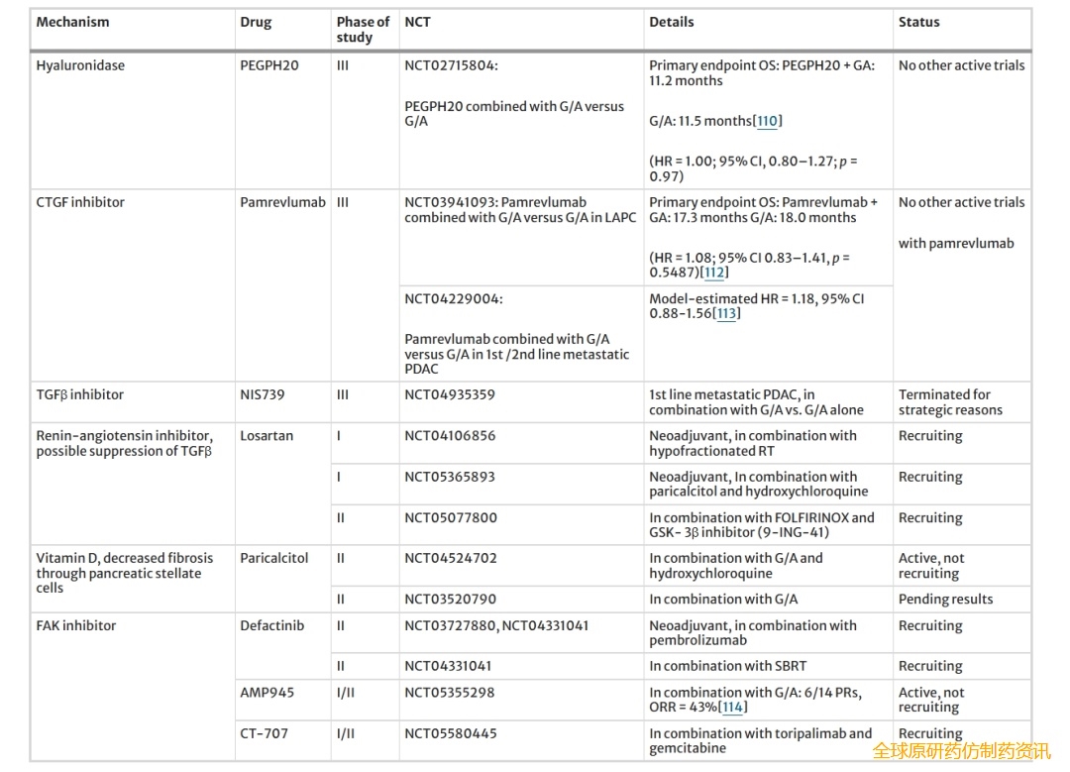Click the Pamrevlumab drug name cell
Viewport: 1070px width, 772px height.
click(282, 202)
